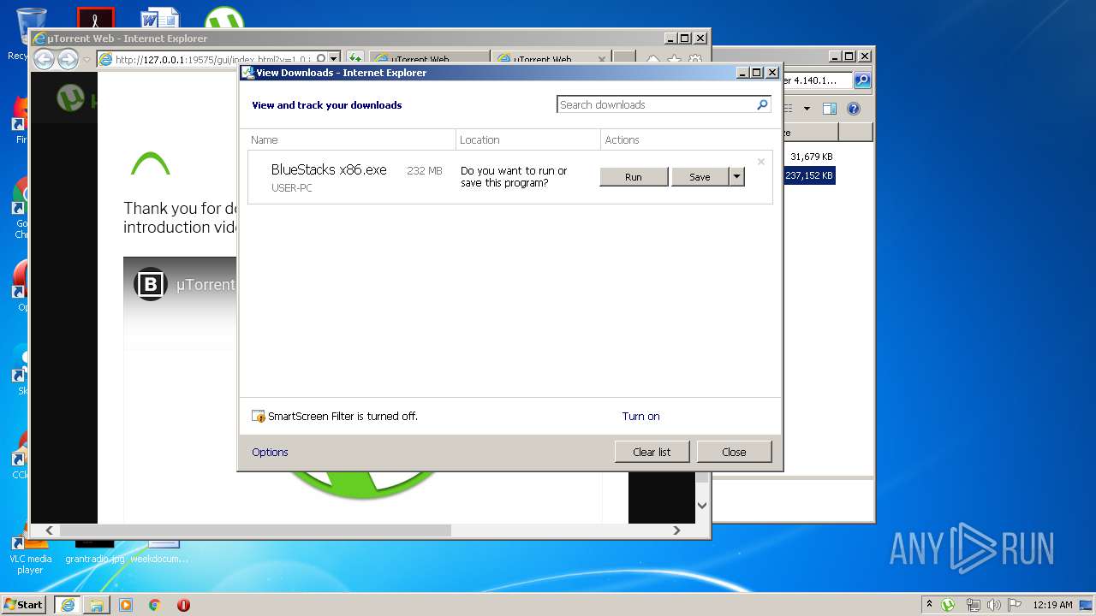1096x616 pixels.
Task: Click the SmartScreen Filter warning icon
Action: [x=259, y=417]
